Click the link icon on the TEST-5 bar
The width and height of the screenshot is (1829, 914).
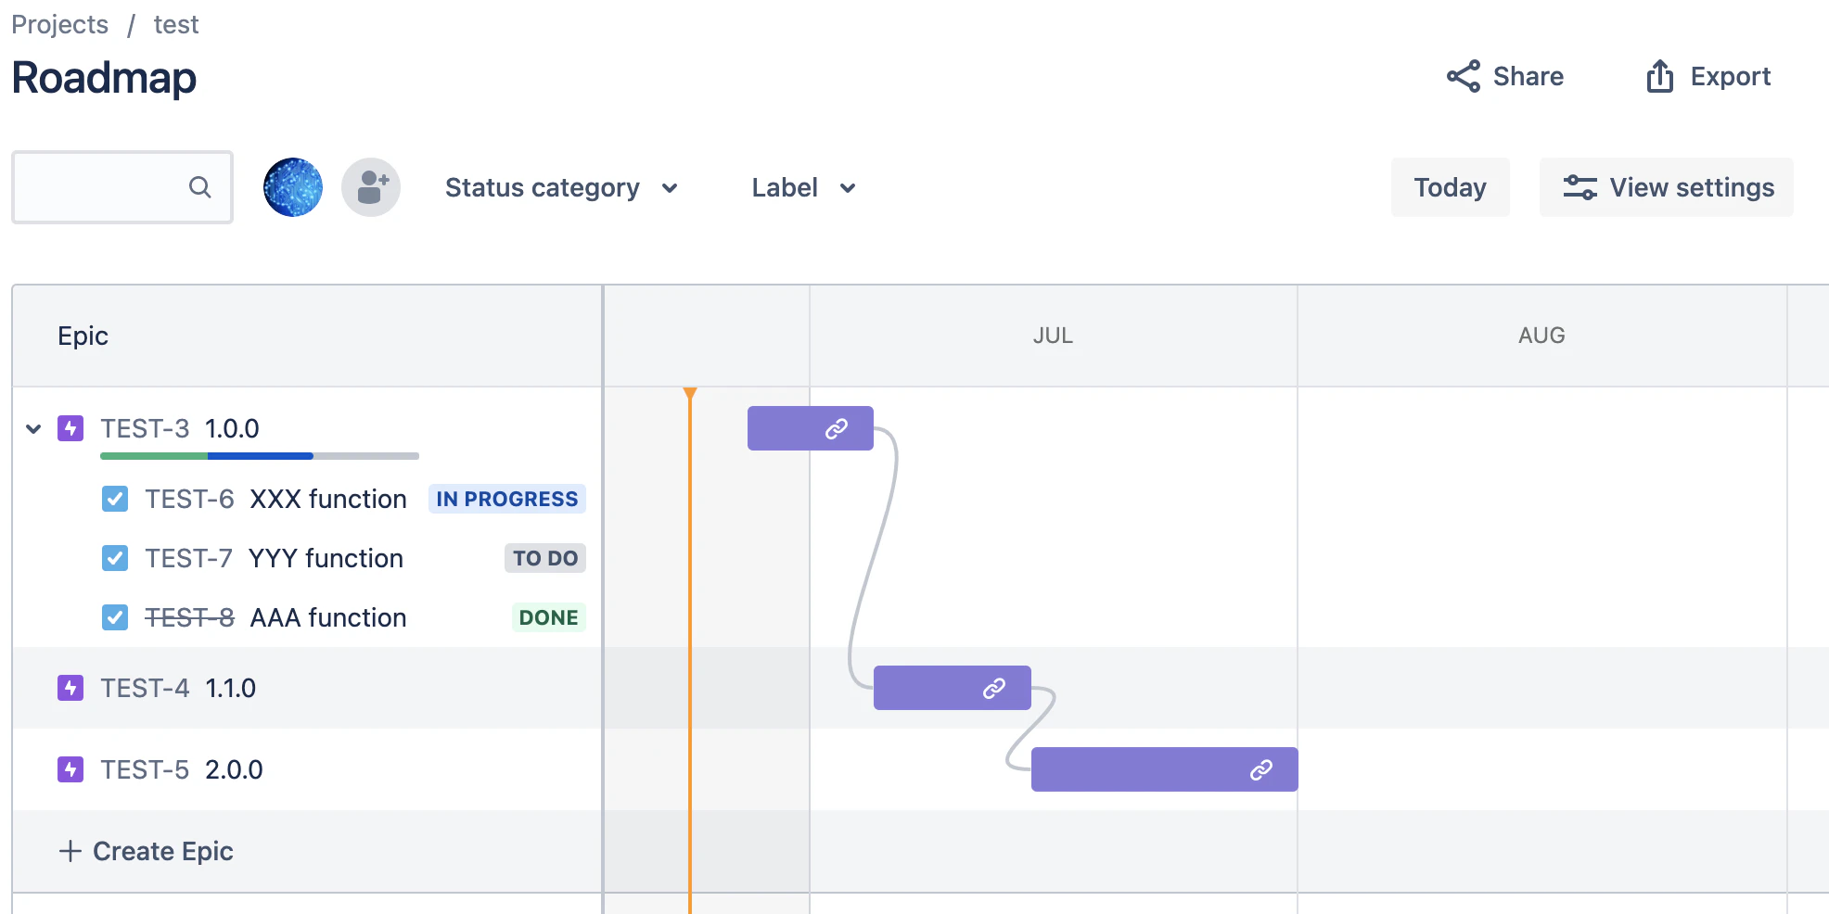tap(1260, 770)
